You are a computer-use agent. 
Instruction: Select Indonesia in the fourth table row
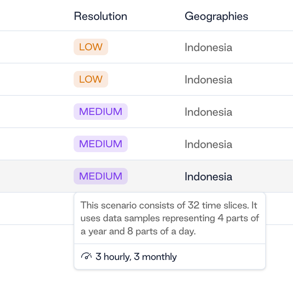pos(208,144)
